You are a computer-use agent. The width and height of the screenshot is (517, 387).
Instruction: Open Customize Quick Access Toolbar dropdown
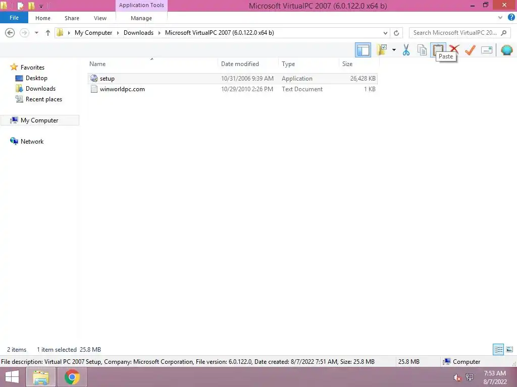[x=41, y=6]
